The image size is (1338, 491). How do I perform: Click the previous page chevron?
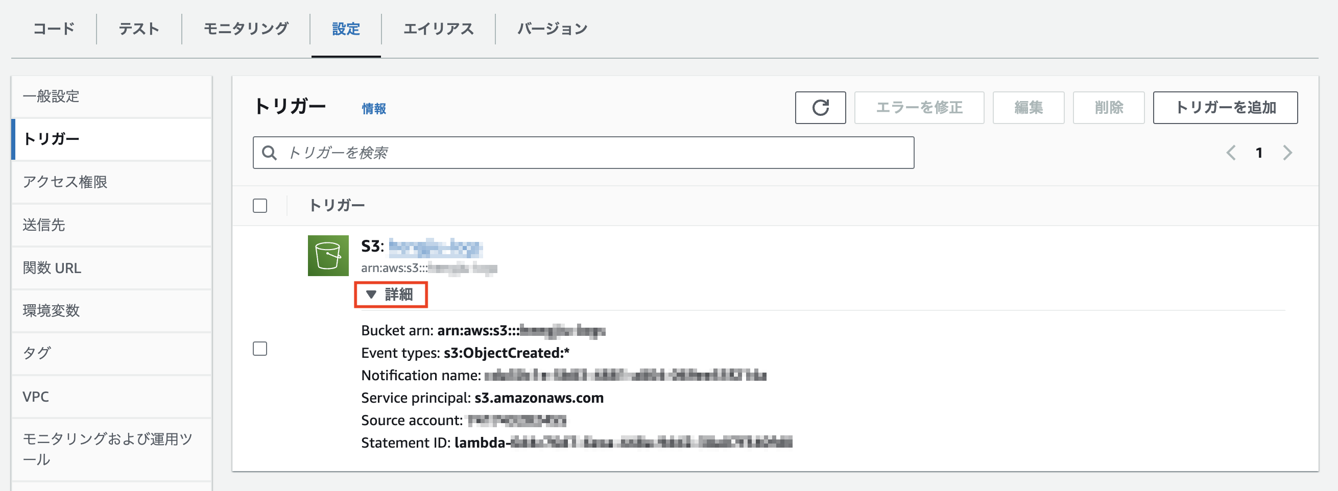point(1231,152)
